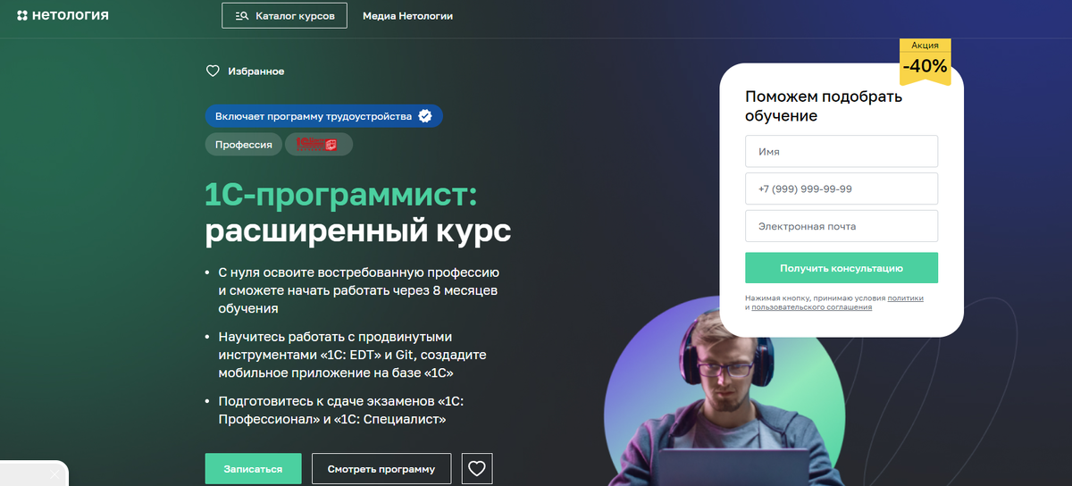Screen dimensions: 1072x486
Task: Focus the phone number field
Action: pyautogui.click(x=842, y=189)
